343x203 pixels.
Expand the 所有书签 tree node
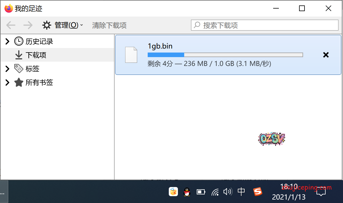click(x=7, y=83)
